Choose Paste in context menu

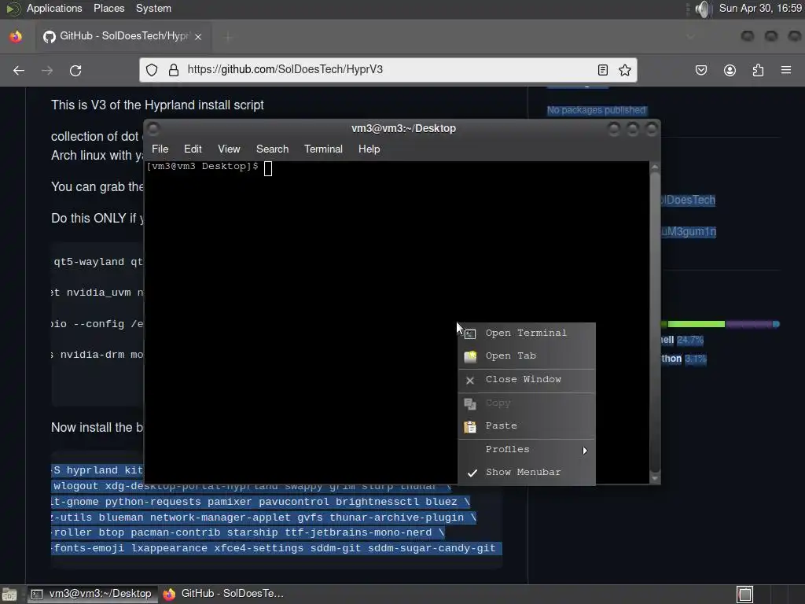point(527,425)
